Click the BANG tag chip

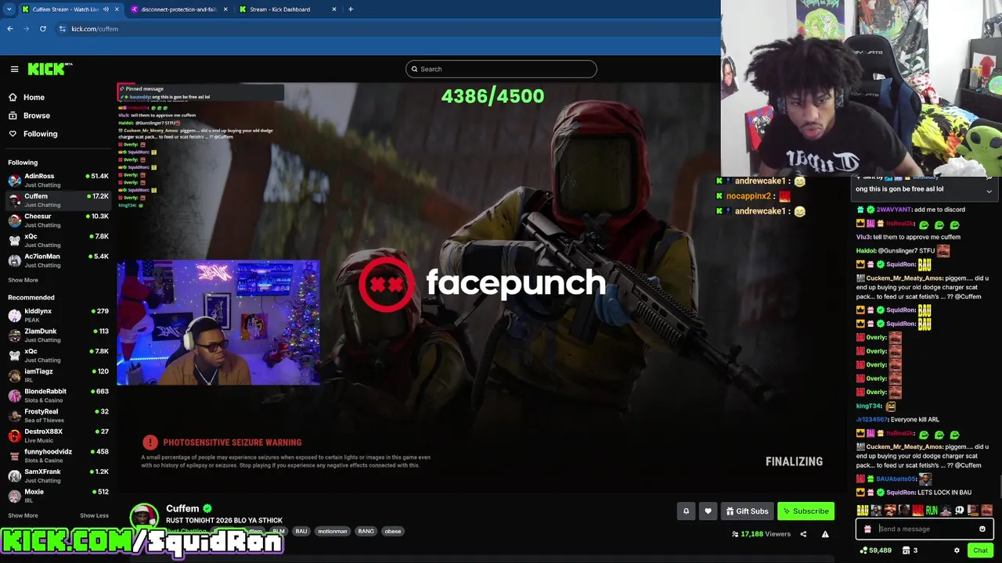[x=366, y=531]
